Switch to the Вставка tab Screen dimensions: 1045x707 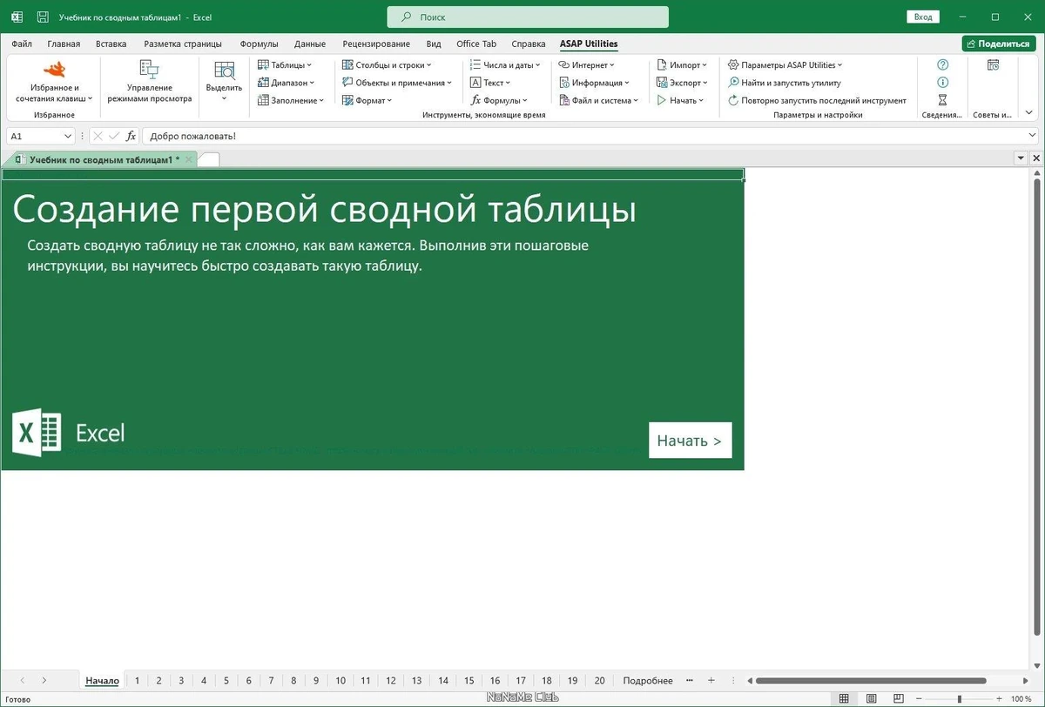point(111,44)
